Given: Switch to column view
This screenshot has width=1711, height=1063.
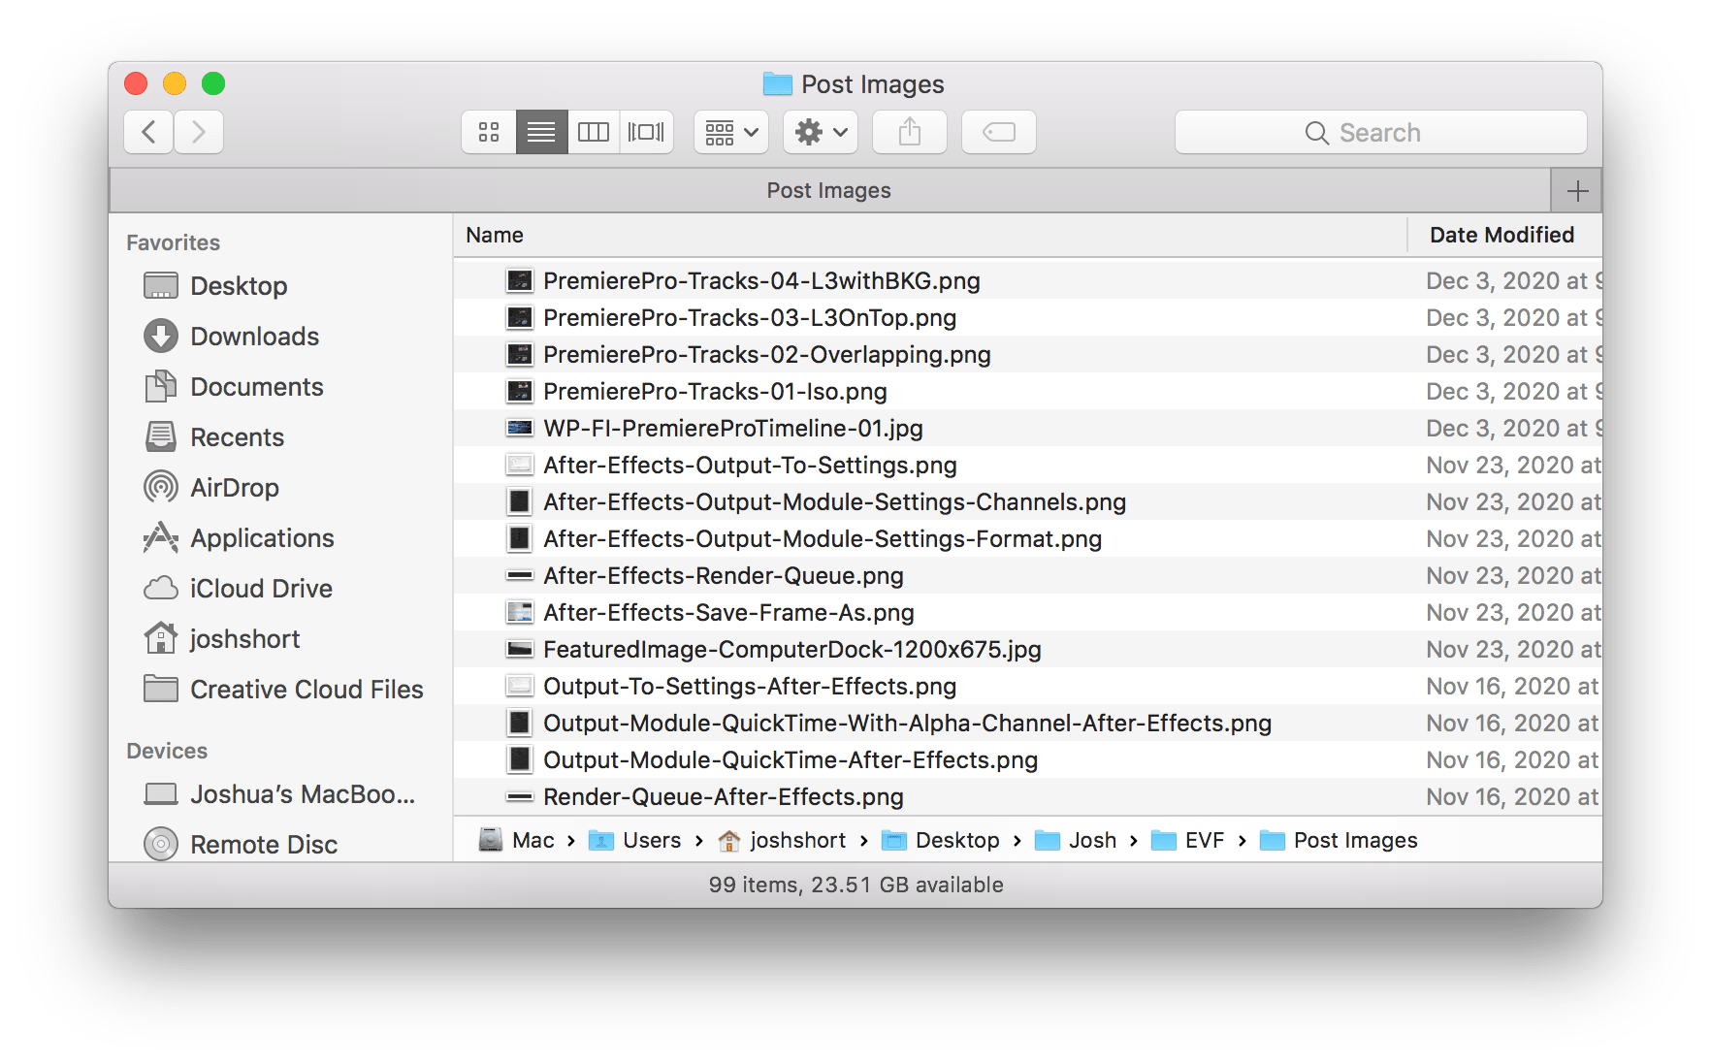Looking at the screenshot, I should click(x=594, y=132).
